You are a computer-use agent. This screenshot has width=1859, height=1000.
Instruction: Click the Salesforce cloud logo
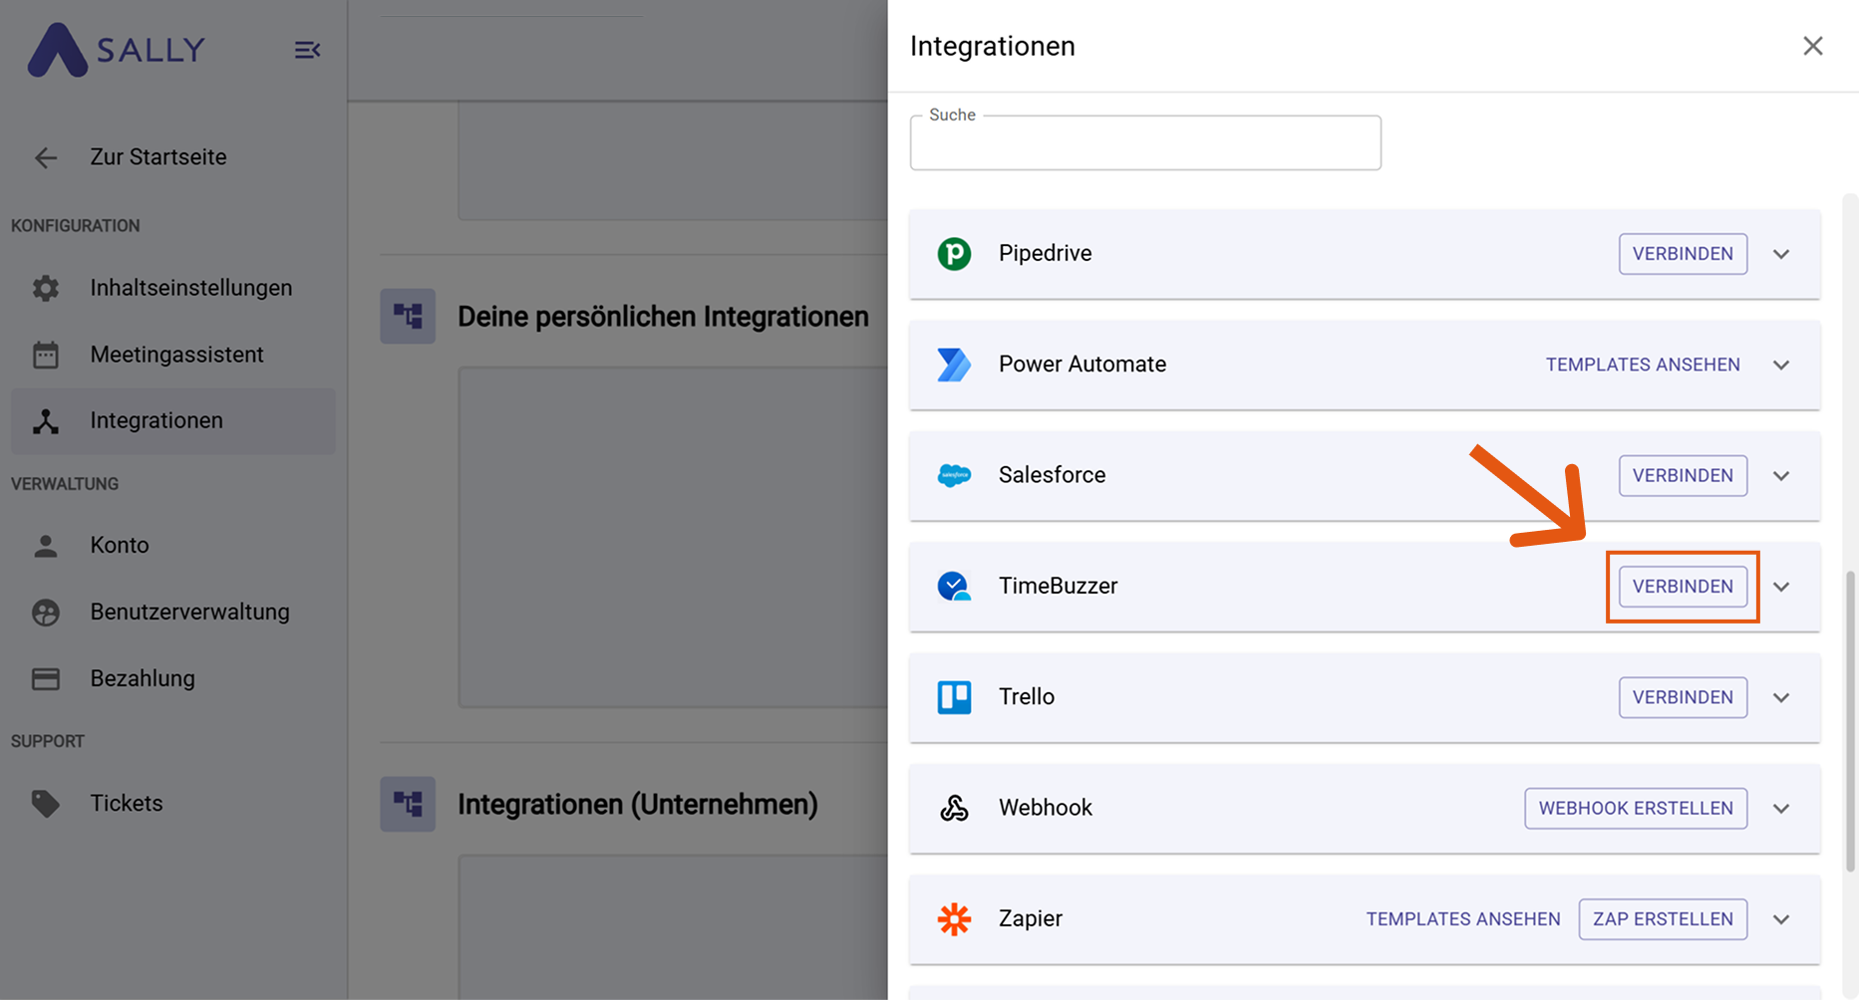[954, 475]
